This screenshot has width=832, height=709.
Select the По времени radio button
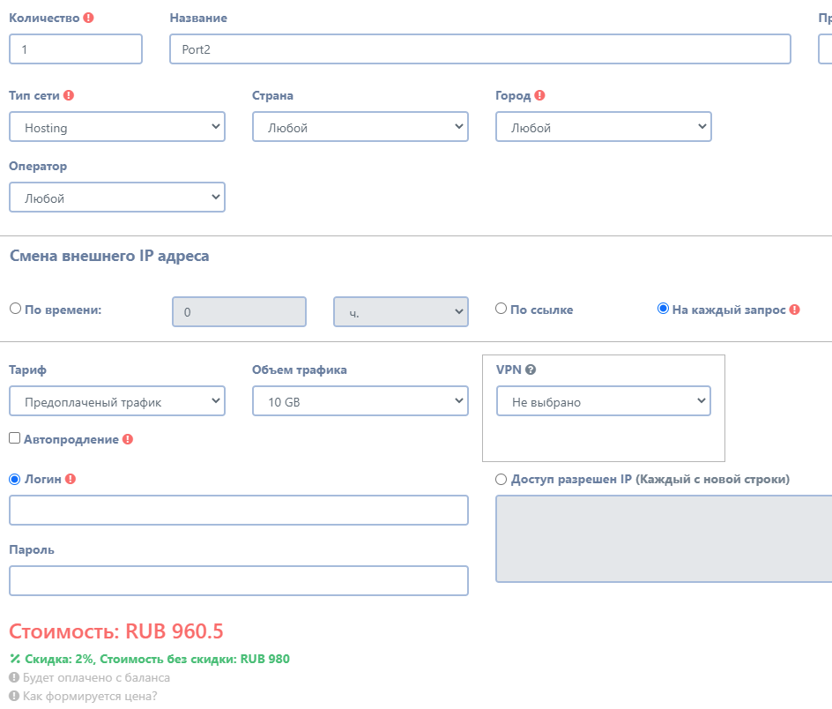point(16,309)
